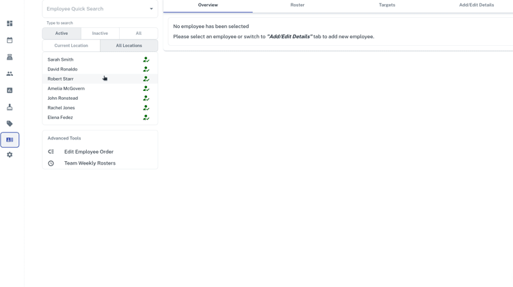Open the calendar icon in sidebar

coord(10,40)
